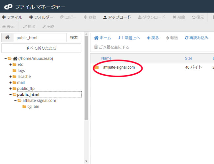Click the 戻る back link
This screenshot has height=164, width=214.
pos(153,38)
